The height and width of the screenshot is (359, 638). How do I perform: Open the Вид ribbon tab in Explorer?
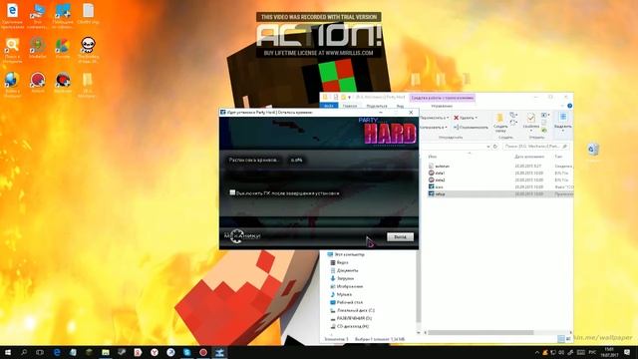click(401, 106)
